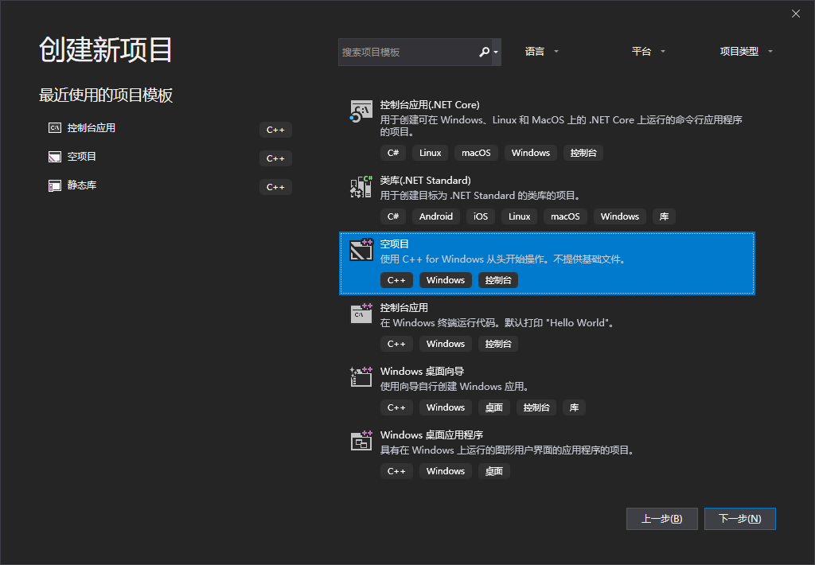Open the 语言 filter dropdown
815x565 pixels.
click(x=542, y=50)
